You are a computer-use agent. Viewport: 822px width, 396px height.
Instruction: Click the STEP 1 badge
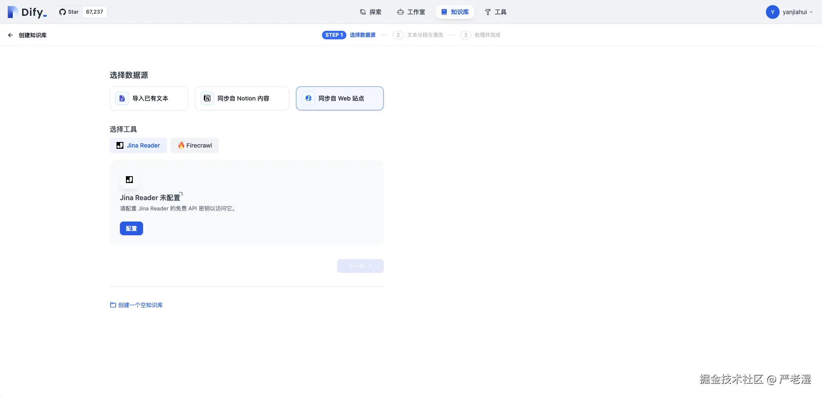pyautogui.click(x=334, y=35)
